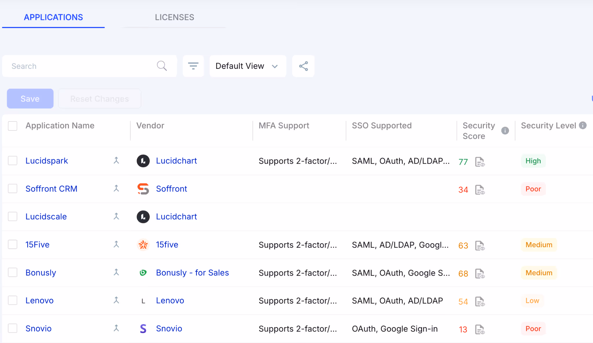Click the Snovio vendor logo
This screenshot has height=343, width=593.
tap(143, 329)
